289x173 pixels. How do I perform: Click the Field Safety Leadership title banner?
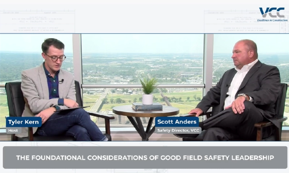(144, 158)
